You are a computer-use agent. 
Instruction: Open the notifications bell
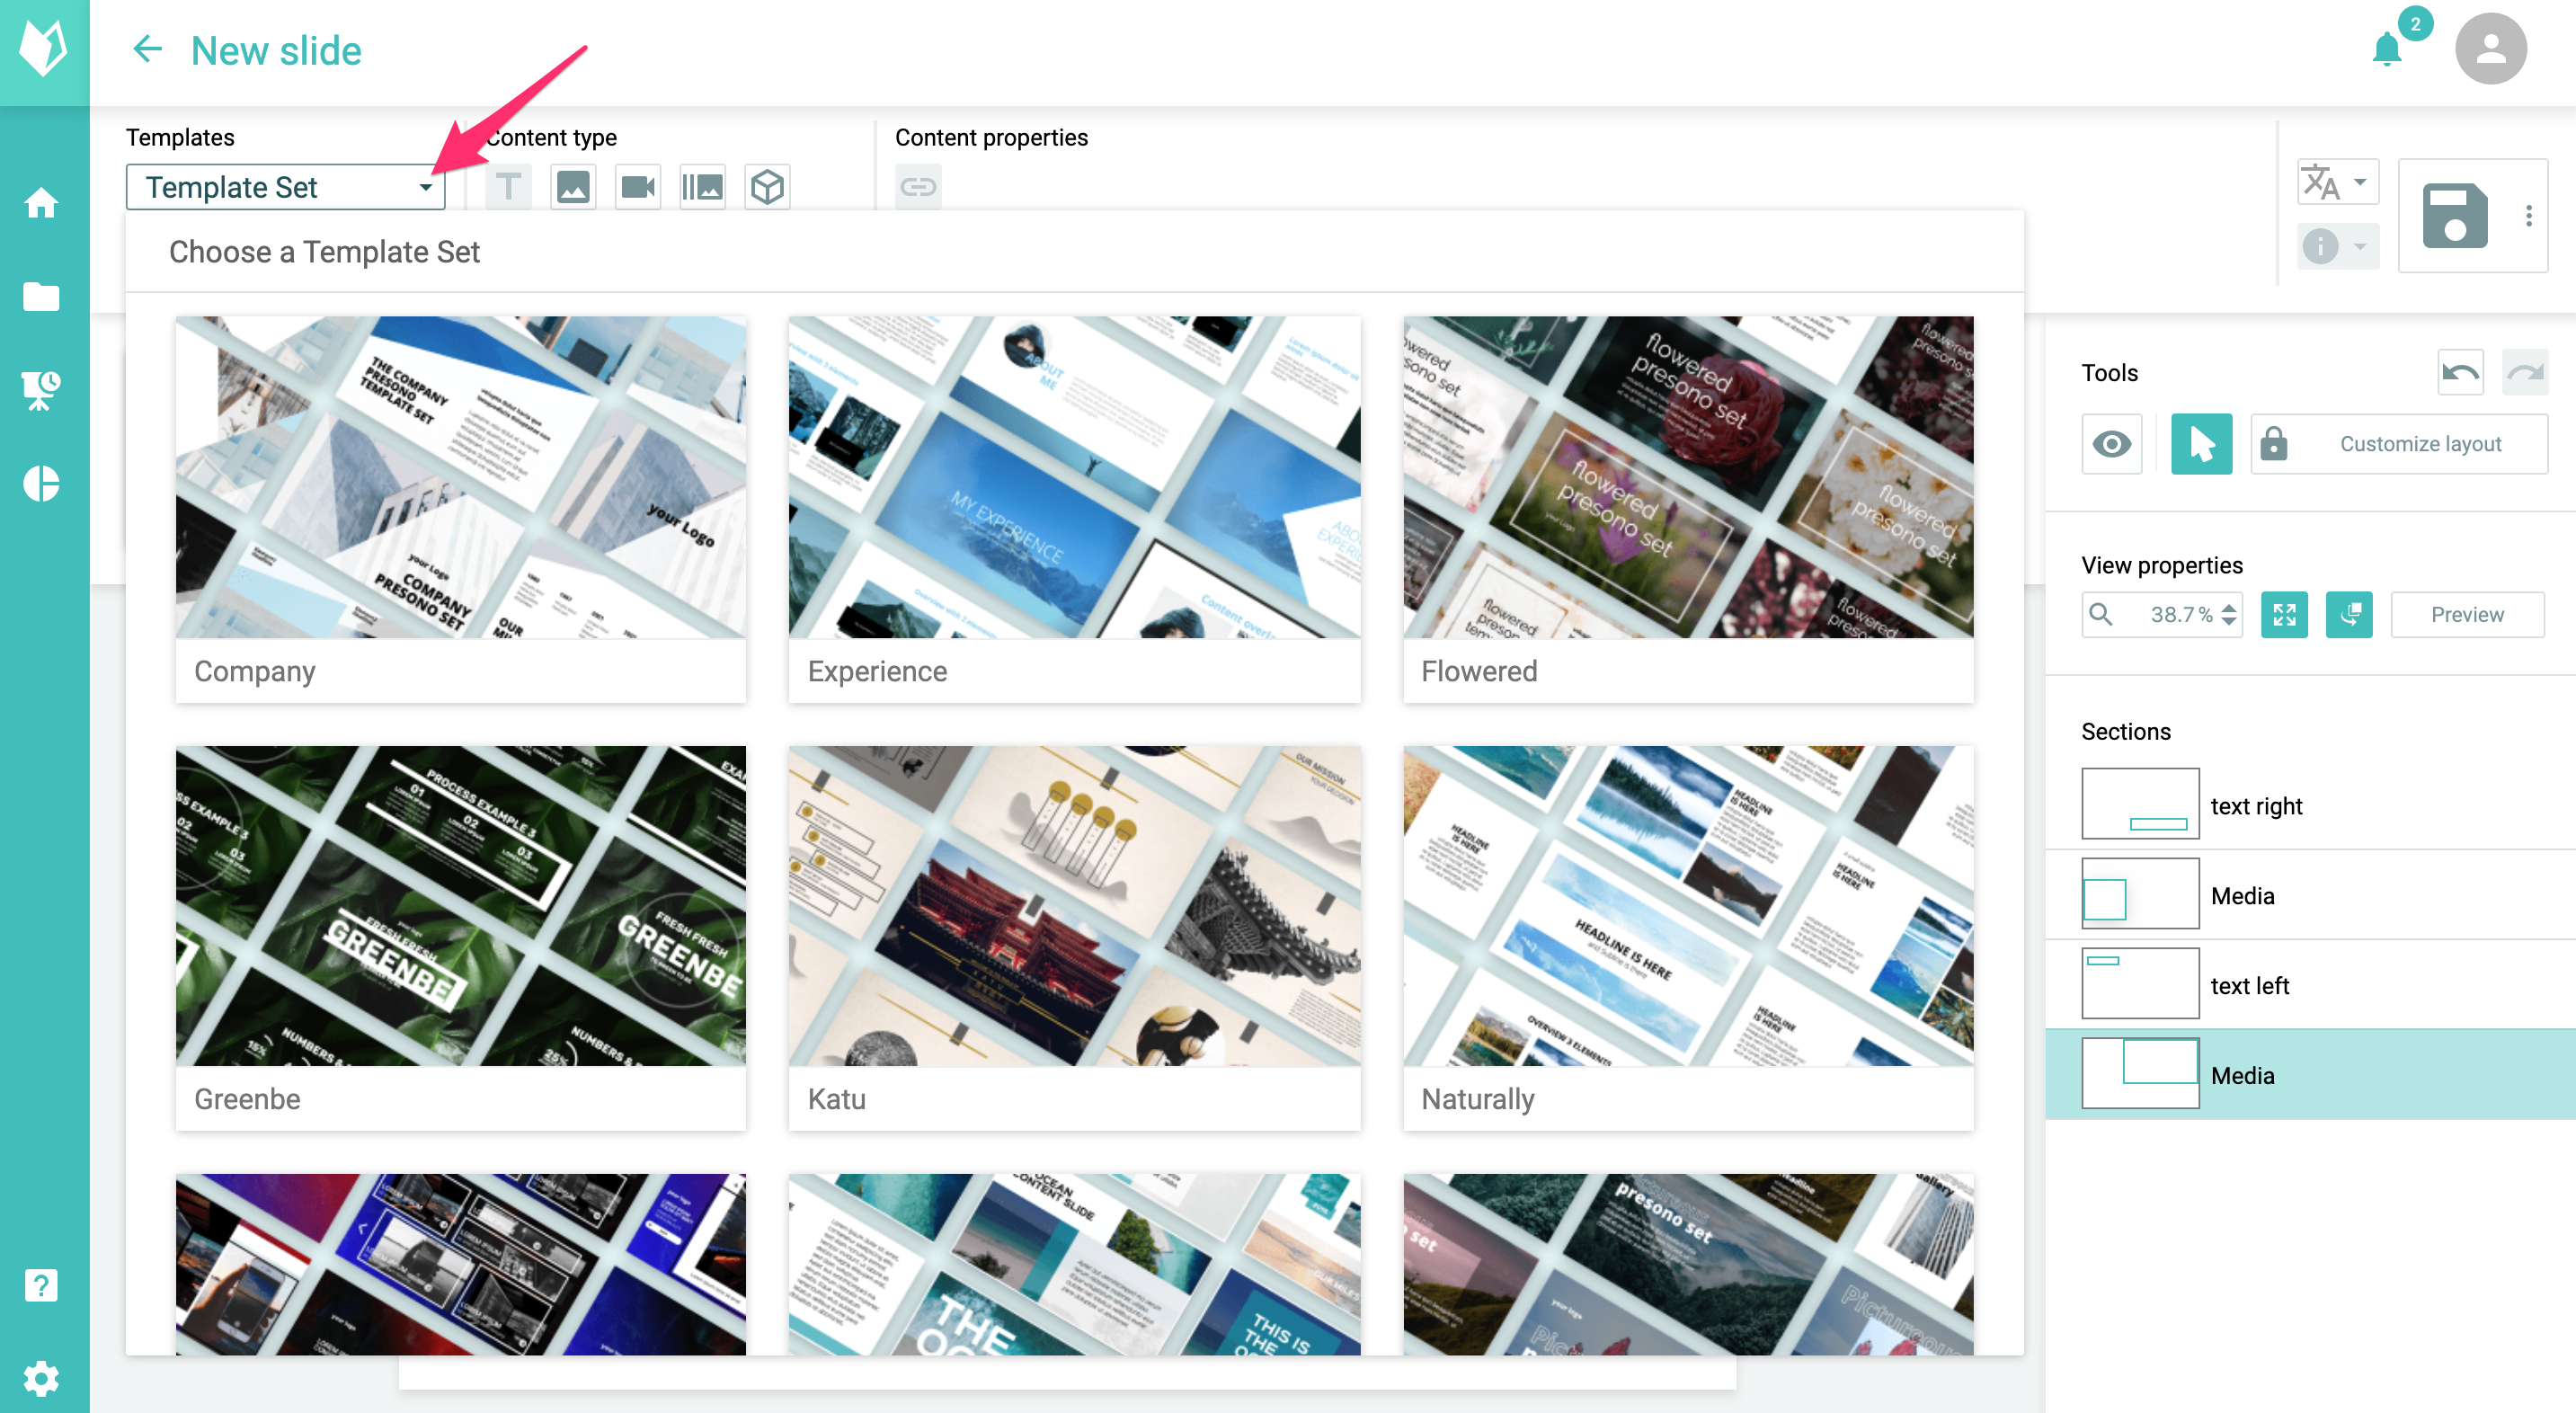(x=2387, y=49)
